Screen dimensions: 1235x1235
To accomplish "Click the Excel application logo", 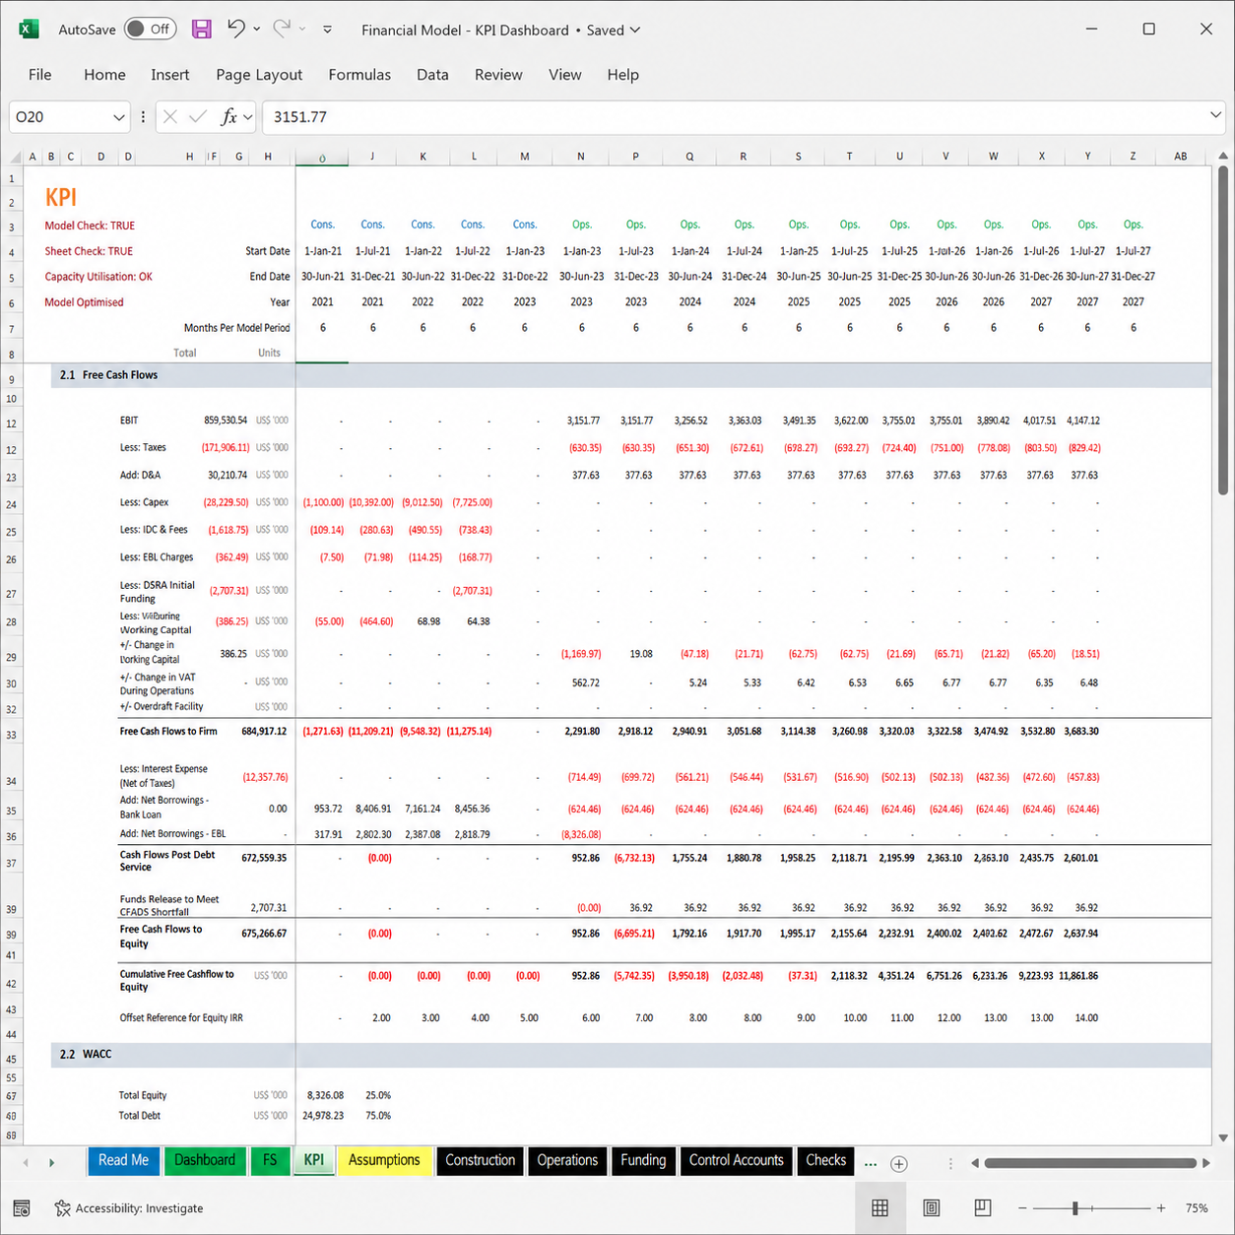I will (x=29, y=30).
